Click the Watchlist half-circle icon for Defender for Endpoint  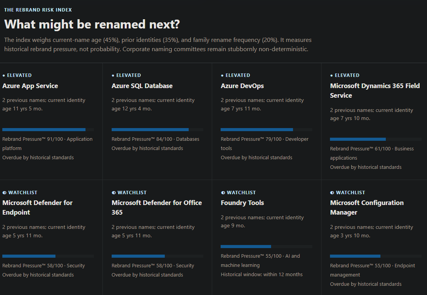click(x=4, y=193)
